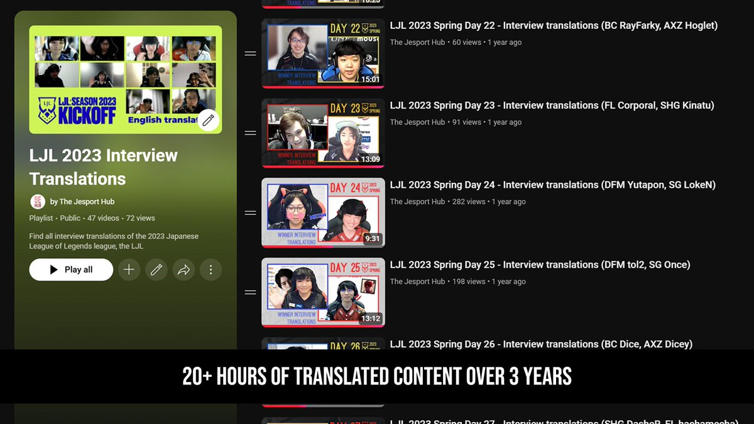754x424 pixels.
Task: Edit playlist thumbnail with pencil icon
Action: pos(209,119)
